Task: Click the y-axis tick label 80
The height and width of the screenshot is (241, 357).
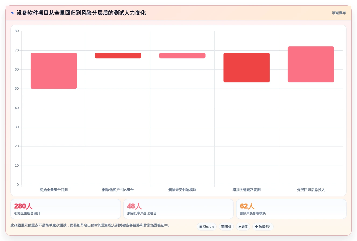Action: (17, 31)
